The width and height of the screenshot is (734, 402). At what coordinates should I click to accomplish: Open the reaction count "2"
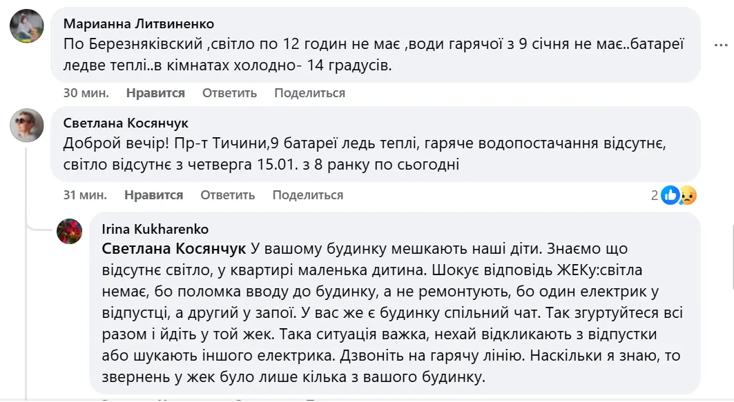[x=655, y=195]
